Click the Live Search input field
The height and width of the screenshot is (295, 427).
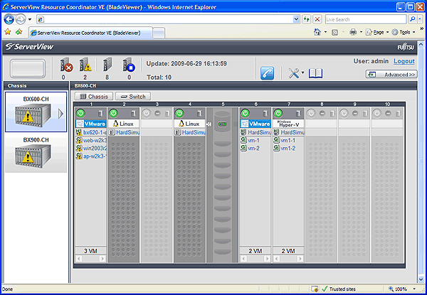[366, 19]
